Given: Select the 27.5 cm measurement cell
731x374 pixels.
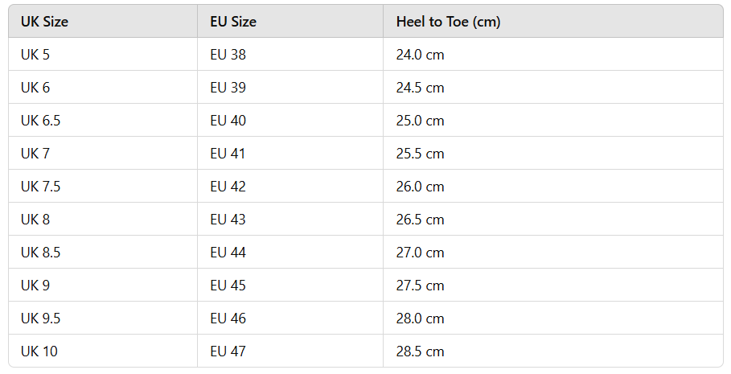Looking at the screenshot, I should 420,286.
